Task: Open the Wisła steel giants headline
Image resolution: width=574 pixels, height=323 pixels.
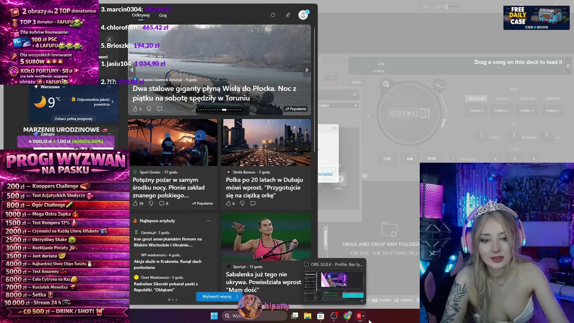Action: [x=214, y=93]
